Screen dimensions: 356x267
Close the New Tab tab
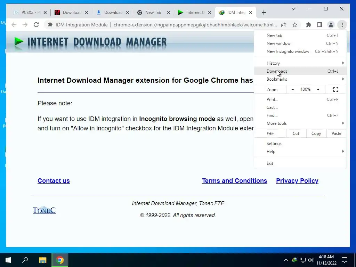tap(169, 13)
